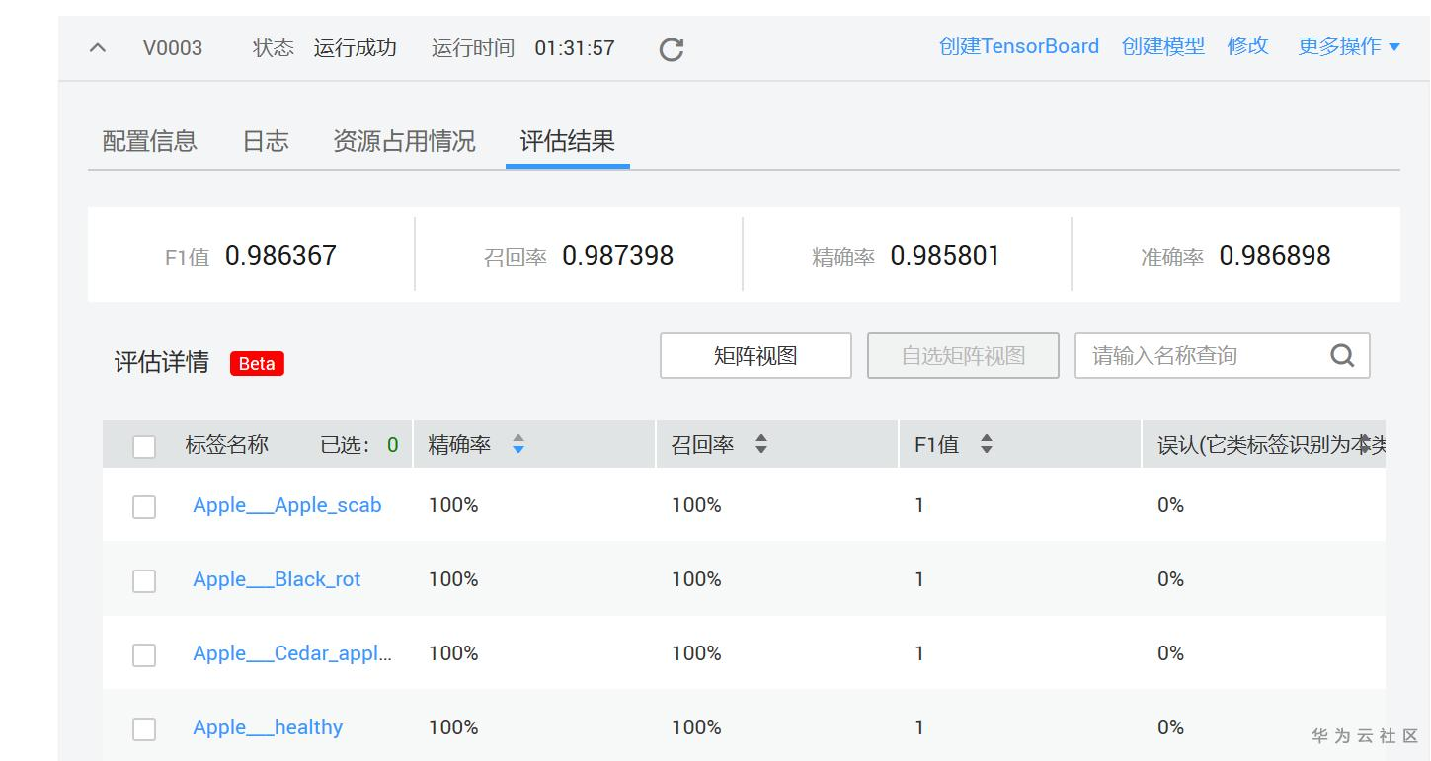Check the Apple___Cedar_appl... row checkbox

(144, 655)
